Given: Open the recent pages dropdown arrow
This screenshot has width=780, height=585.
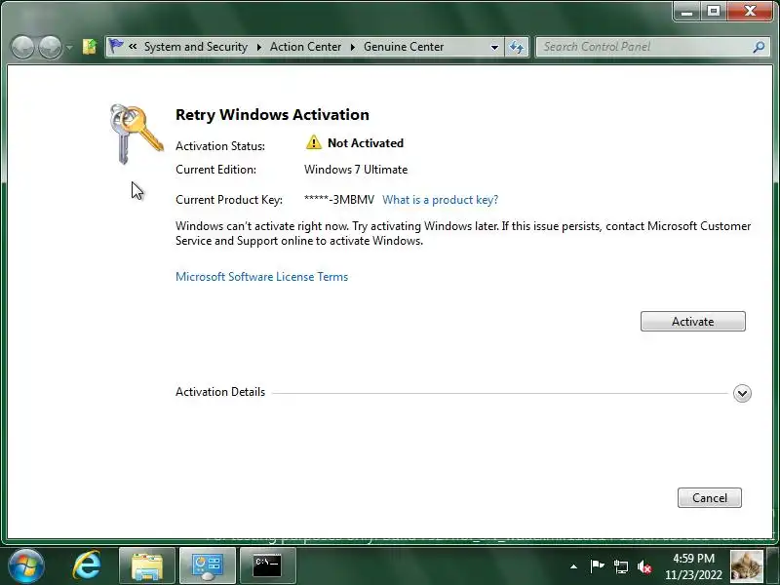Looking at the screenshot, I should (69, 47).
